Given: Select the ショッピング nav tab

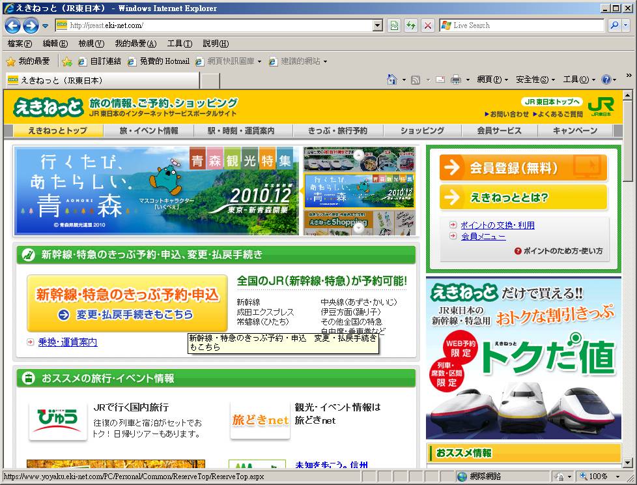Looking at the screenshot, I should (x=423, y=131).
